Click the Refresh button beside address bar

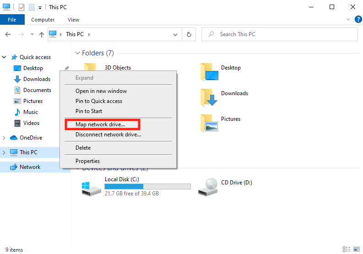(x=189, y=34)
